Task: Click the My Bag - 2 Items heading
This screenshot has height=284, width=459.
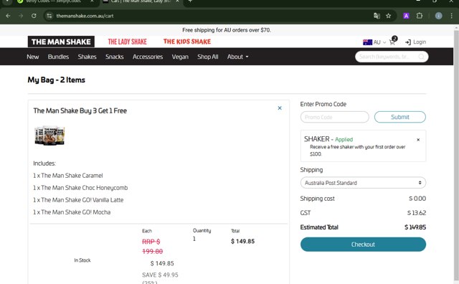Action: [x=56, y=80]
